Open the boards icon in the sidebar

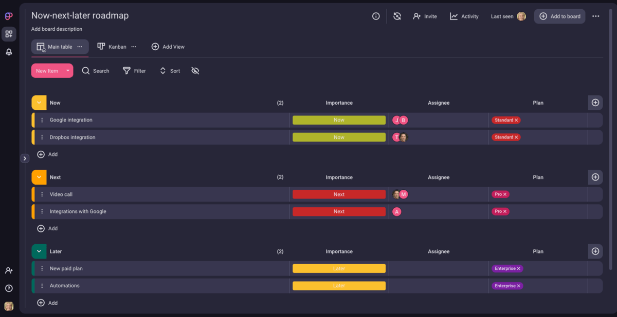pos(8,34)
